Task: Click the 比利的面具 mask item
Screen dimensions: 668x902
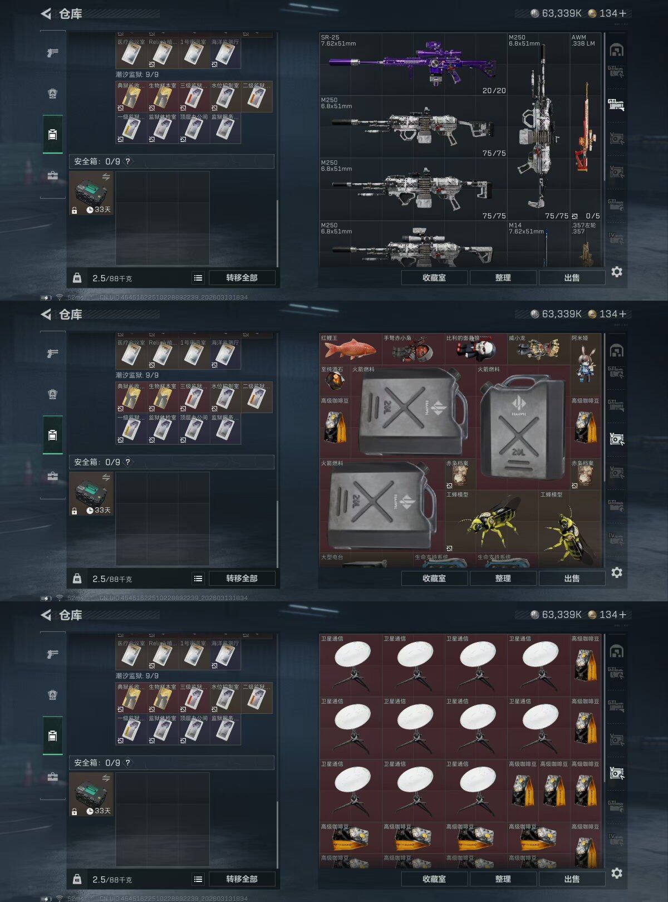Action: pos(475,349)
